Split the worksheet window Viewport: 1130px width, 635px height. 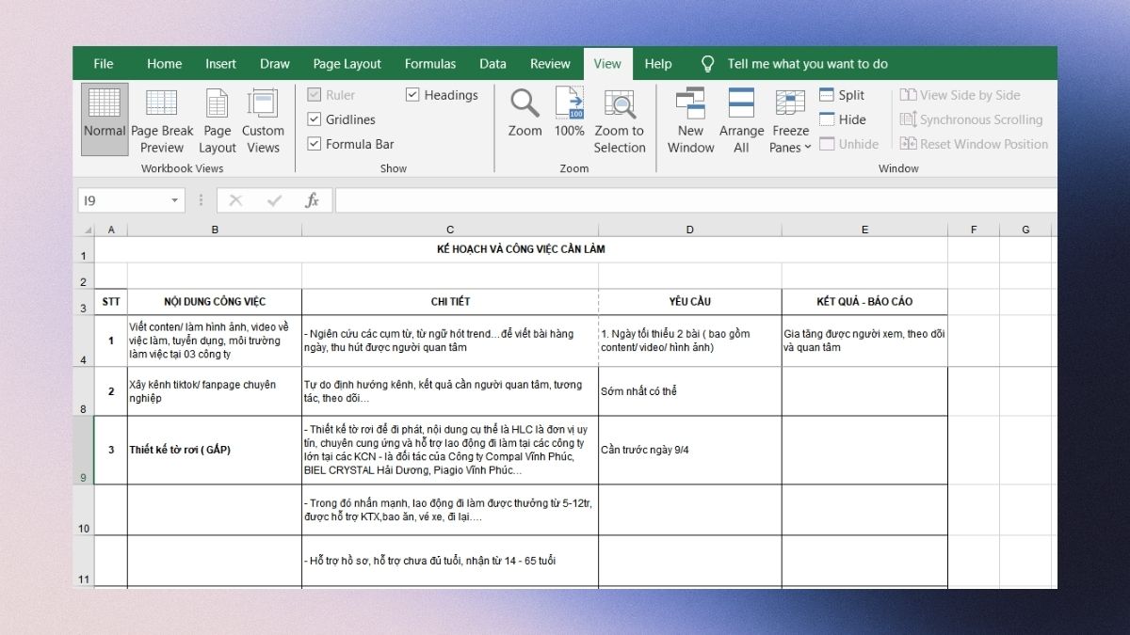coord(842,95)
